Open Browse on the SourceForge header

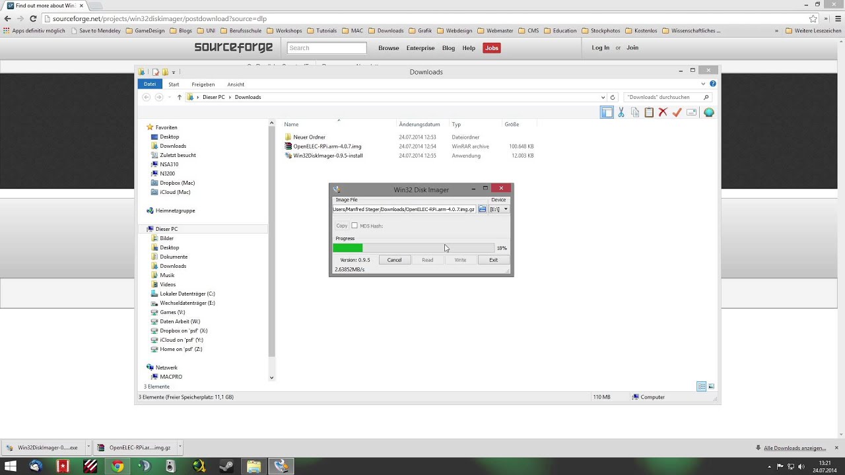[388, 48]
